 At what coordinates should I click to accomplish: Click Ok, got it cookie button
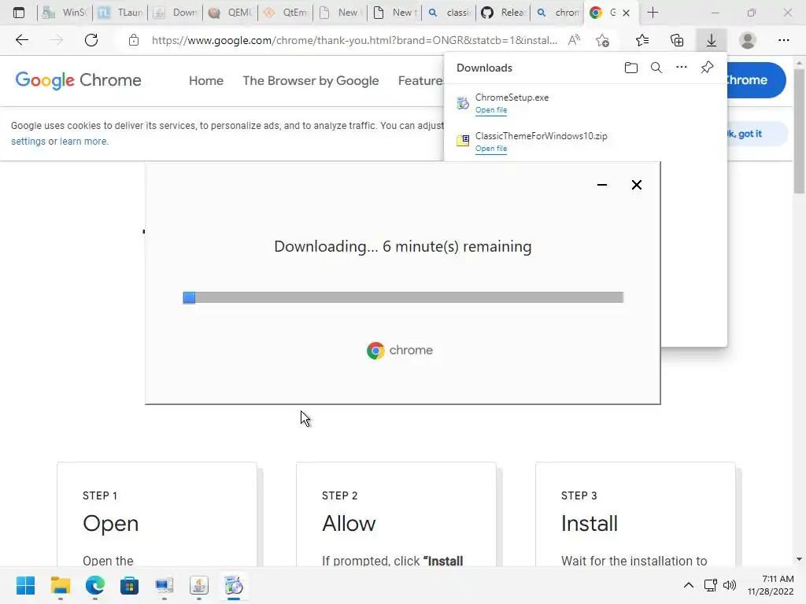click(756, 134)
